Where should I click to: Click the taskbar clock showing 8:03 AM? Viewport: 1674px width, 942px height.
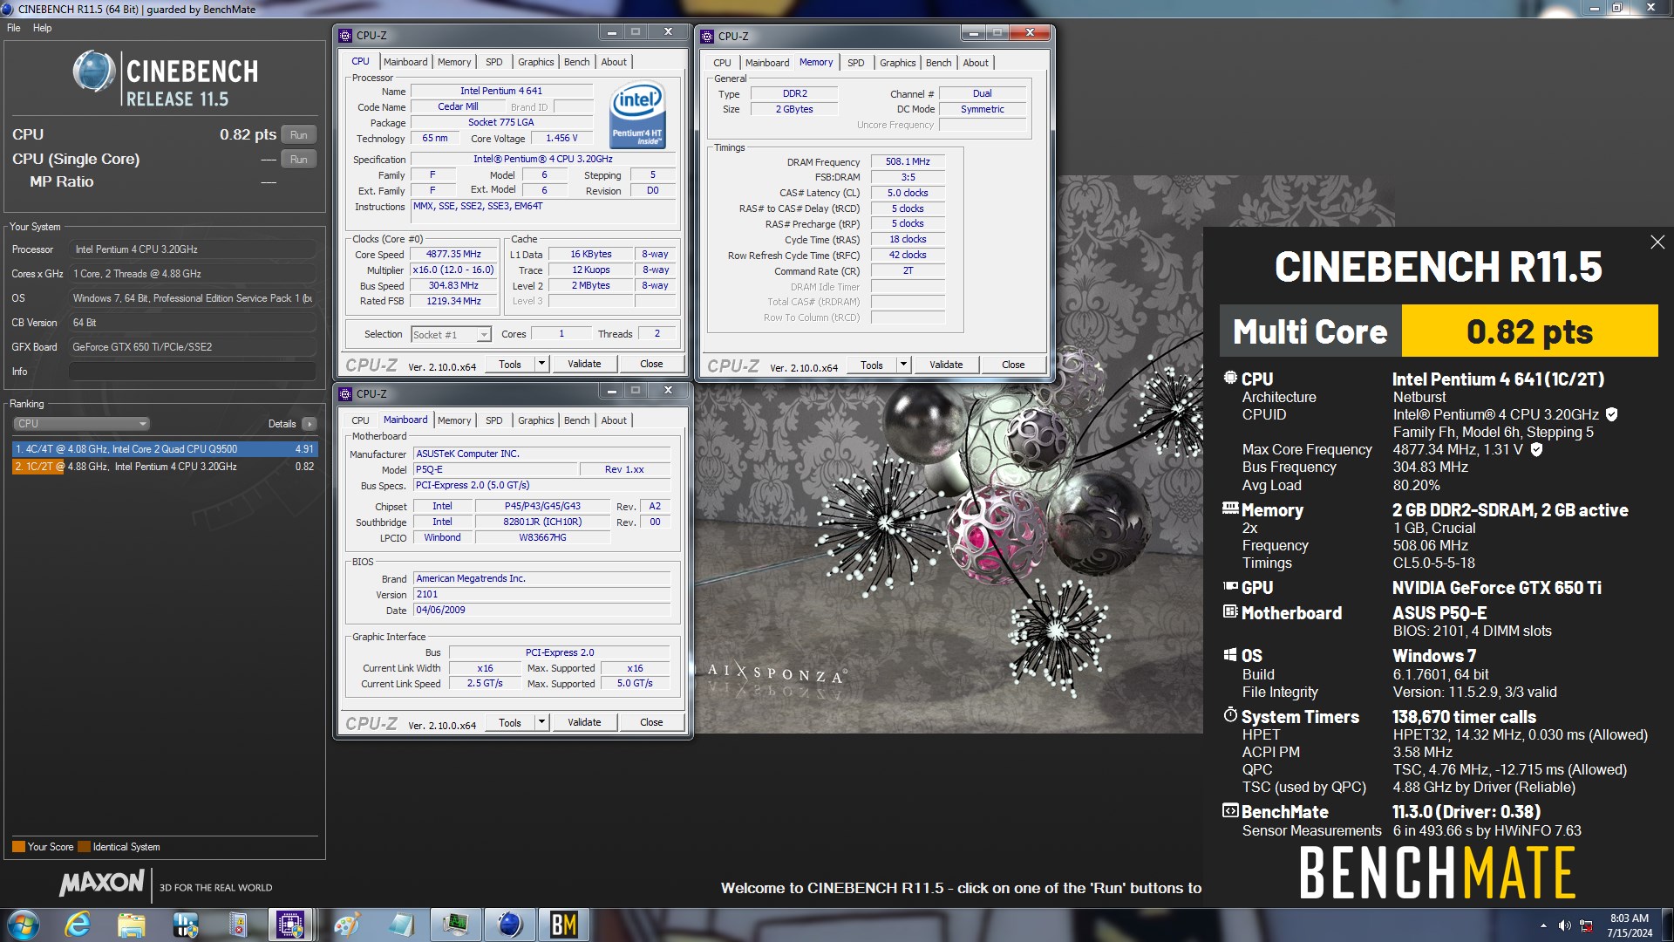click(x=1629, y=925)
